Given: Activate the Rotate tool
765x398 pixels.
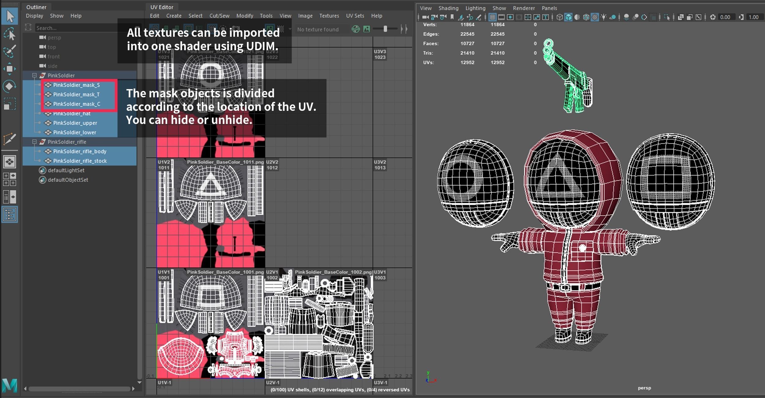Looking at the screenshot, I should [x=10, y=86].
